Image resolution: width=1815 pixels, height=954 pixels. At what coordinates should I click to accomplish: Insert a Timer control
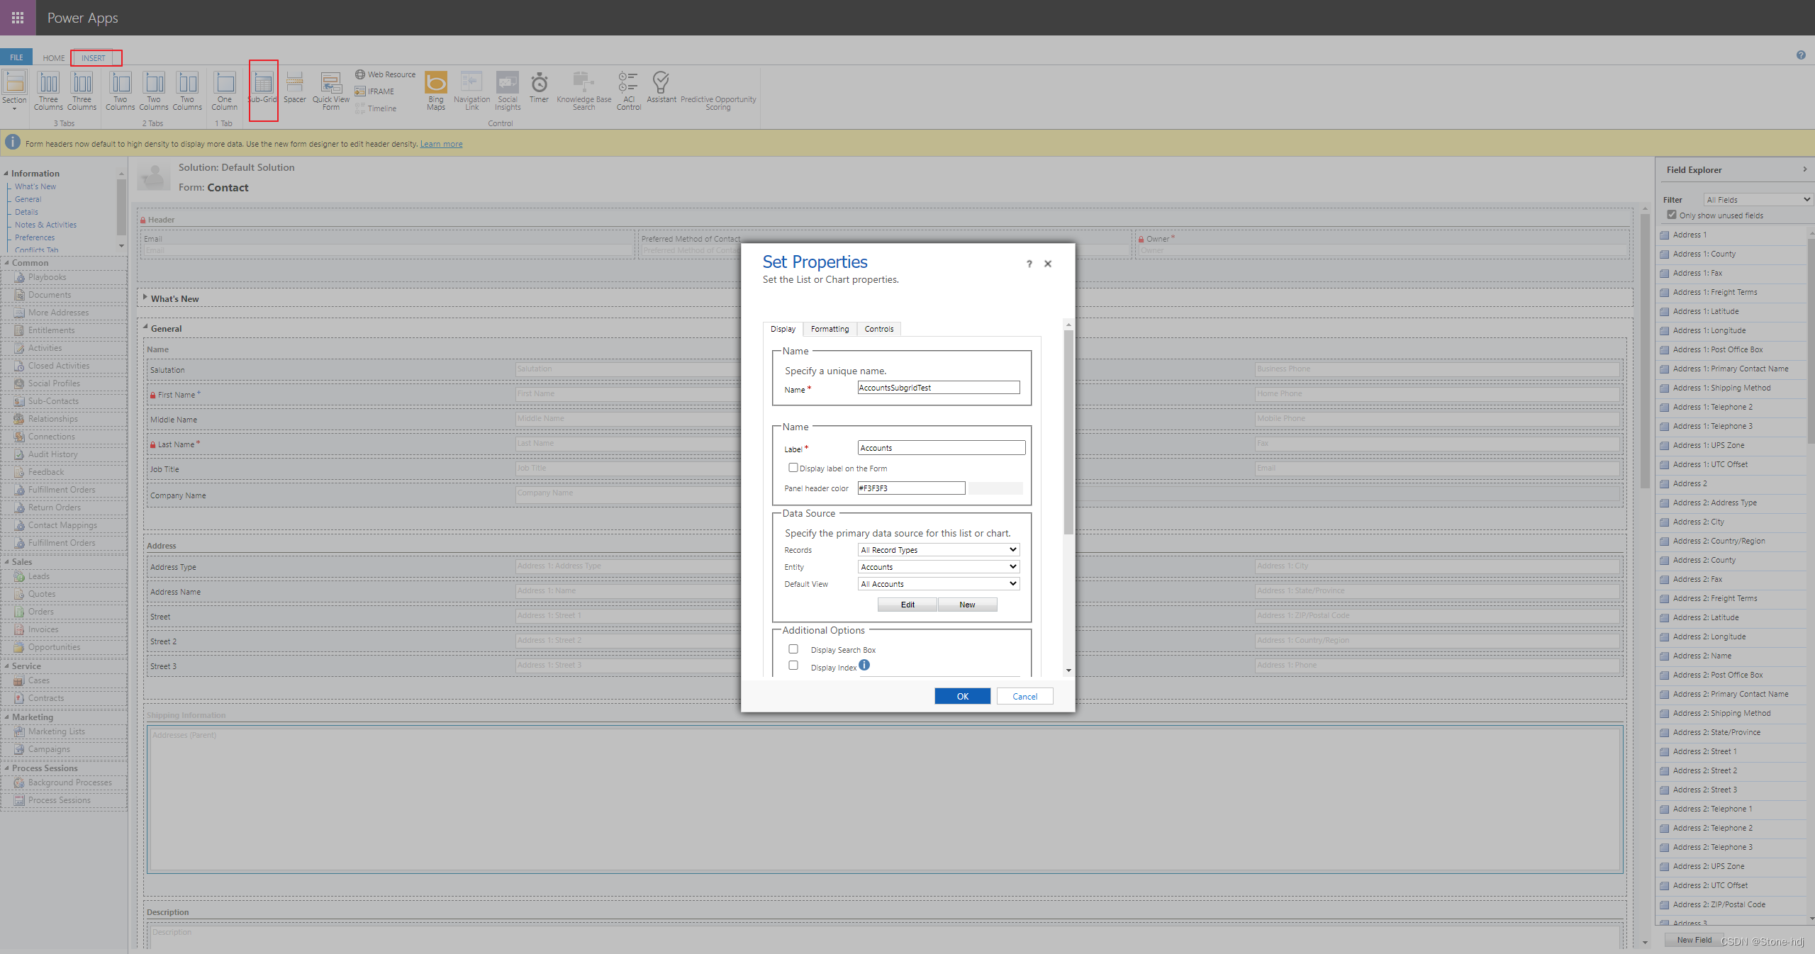click(x=539, y=84)
